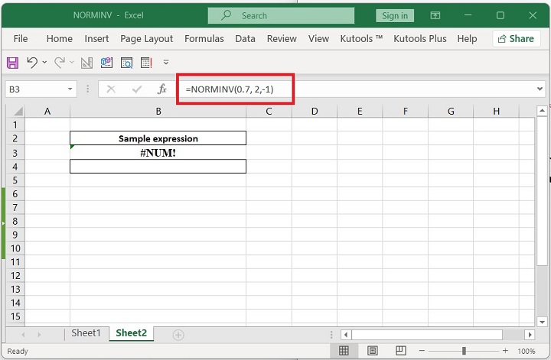Viewport: 551px width, 360px height.
Task: Click the Share button
Action: [514, 38]
